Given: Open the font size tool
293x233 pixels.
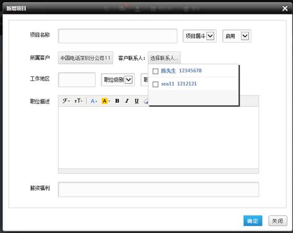Looking at the screenshot, I should tap(78, 101).
